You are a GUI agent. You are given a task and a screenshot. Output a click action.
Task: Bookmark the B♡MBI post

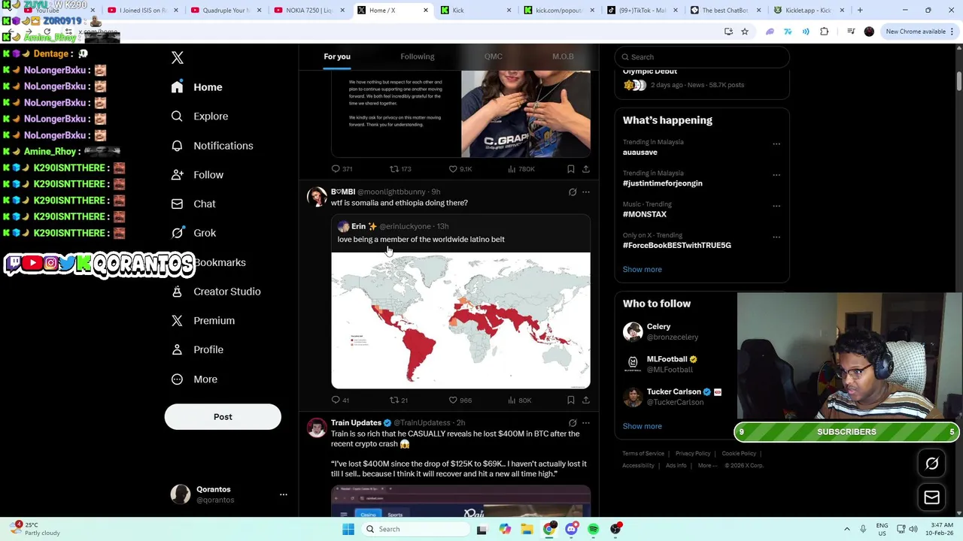(x=571, y=400)
